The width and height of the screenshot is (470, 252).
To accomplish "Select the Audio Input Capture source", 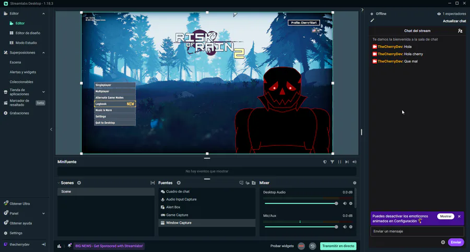I will [x=207, y=199].
